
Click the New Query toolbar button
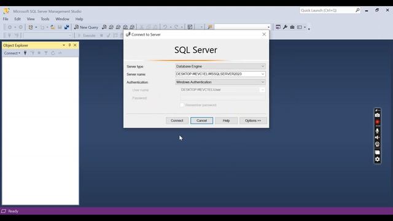[x=86, y=27]
